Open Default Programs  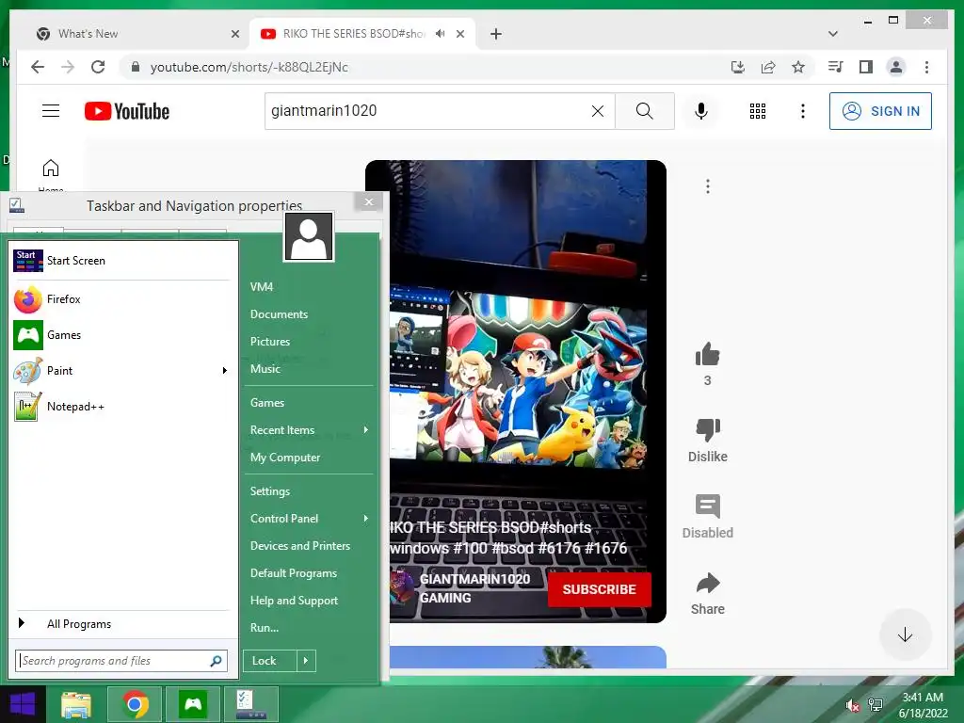coord(294,573)
